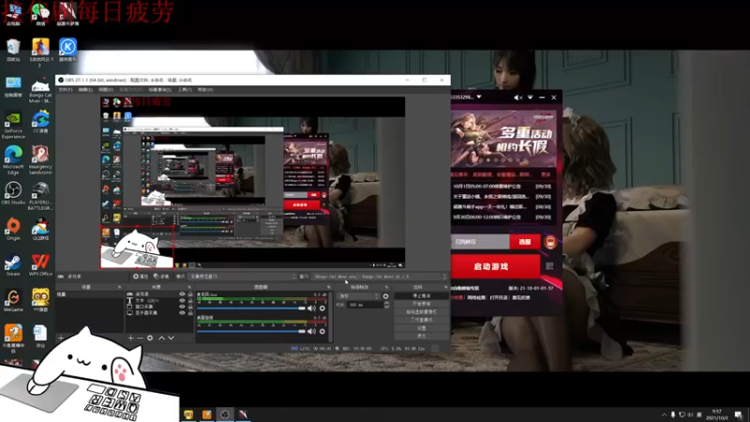Select the WeGame desktop shortcut
The width and height of the screenshot is (750, 422).
[13, 300]
